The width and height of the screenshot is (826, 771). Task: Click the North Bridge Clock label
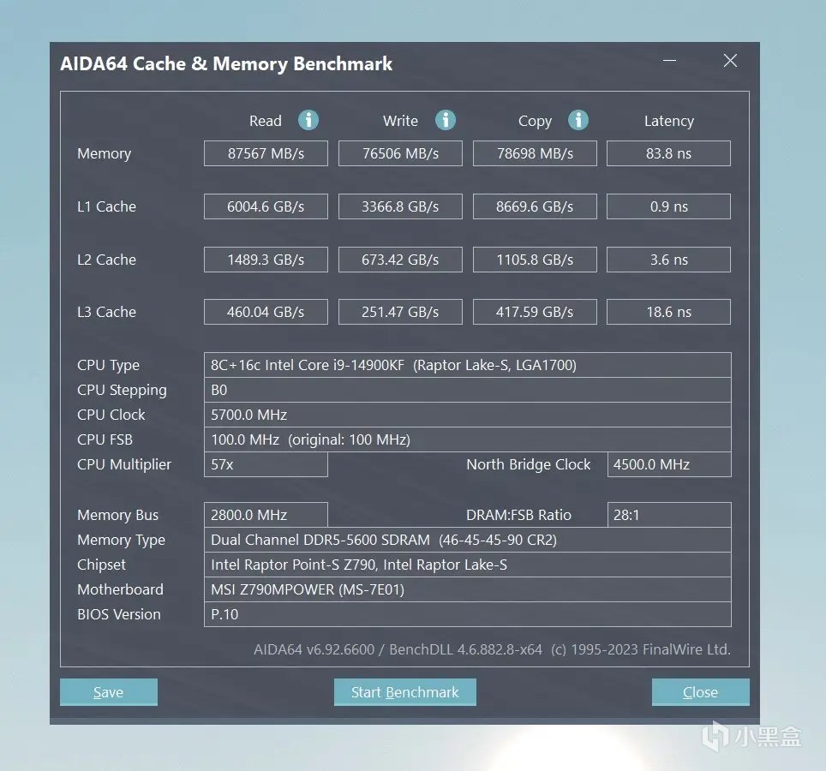pos(529,464)
